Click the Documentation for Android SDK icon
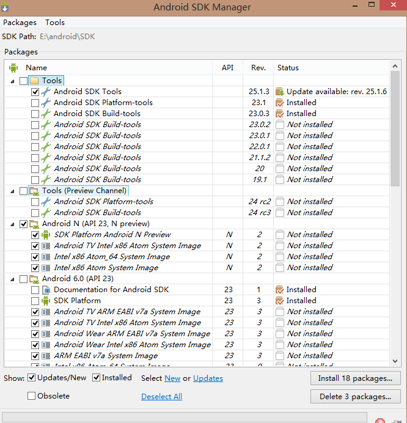Viewport: 407px width, 423px height. pos(46,290)
